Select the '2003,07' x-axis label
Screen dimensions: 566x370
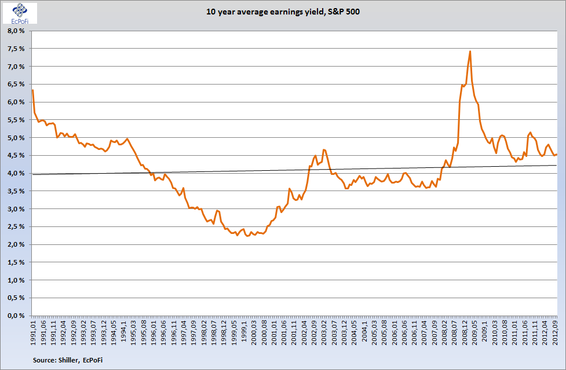(335, 332)
